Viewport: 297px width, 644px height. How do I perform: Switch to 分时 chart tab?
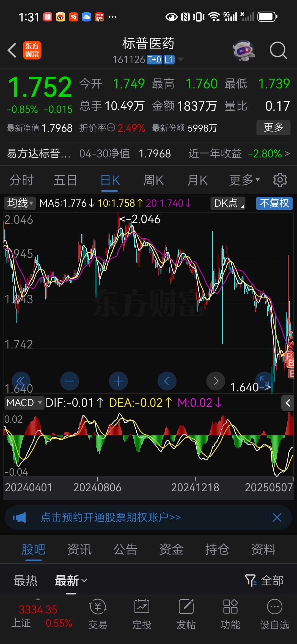[x=22, y=180]
